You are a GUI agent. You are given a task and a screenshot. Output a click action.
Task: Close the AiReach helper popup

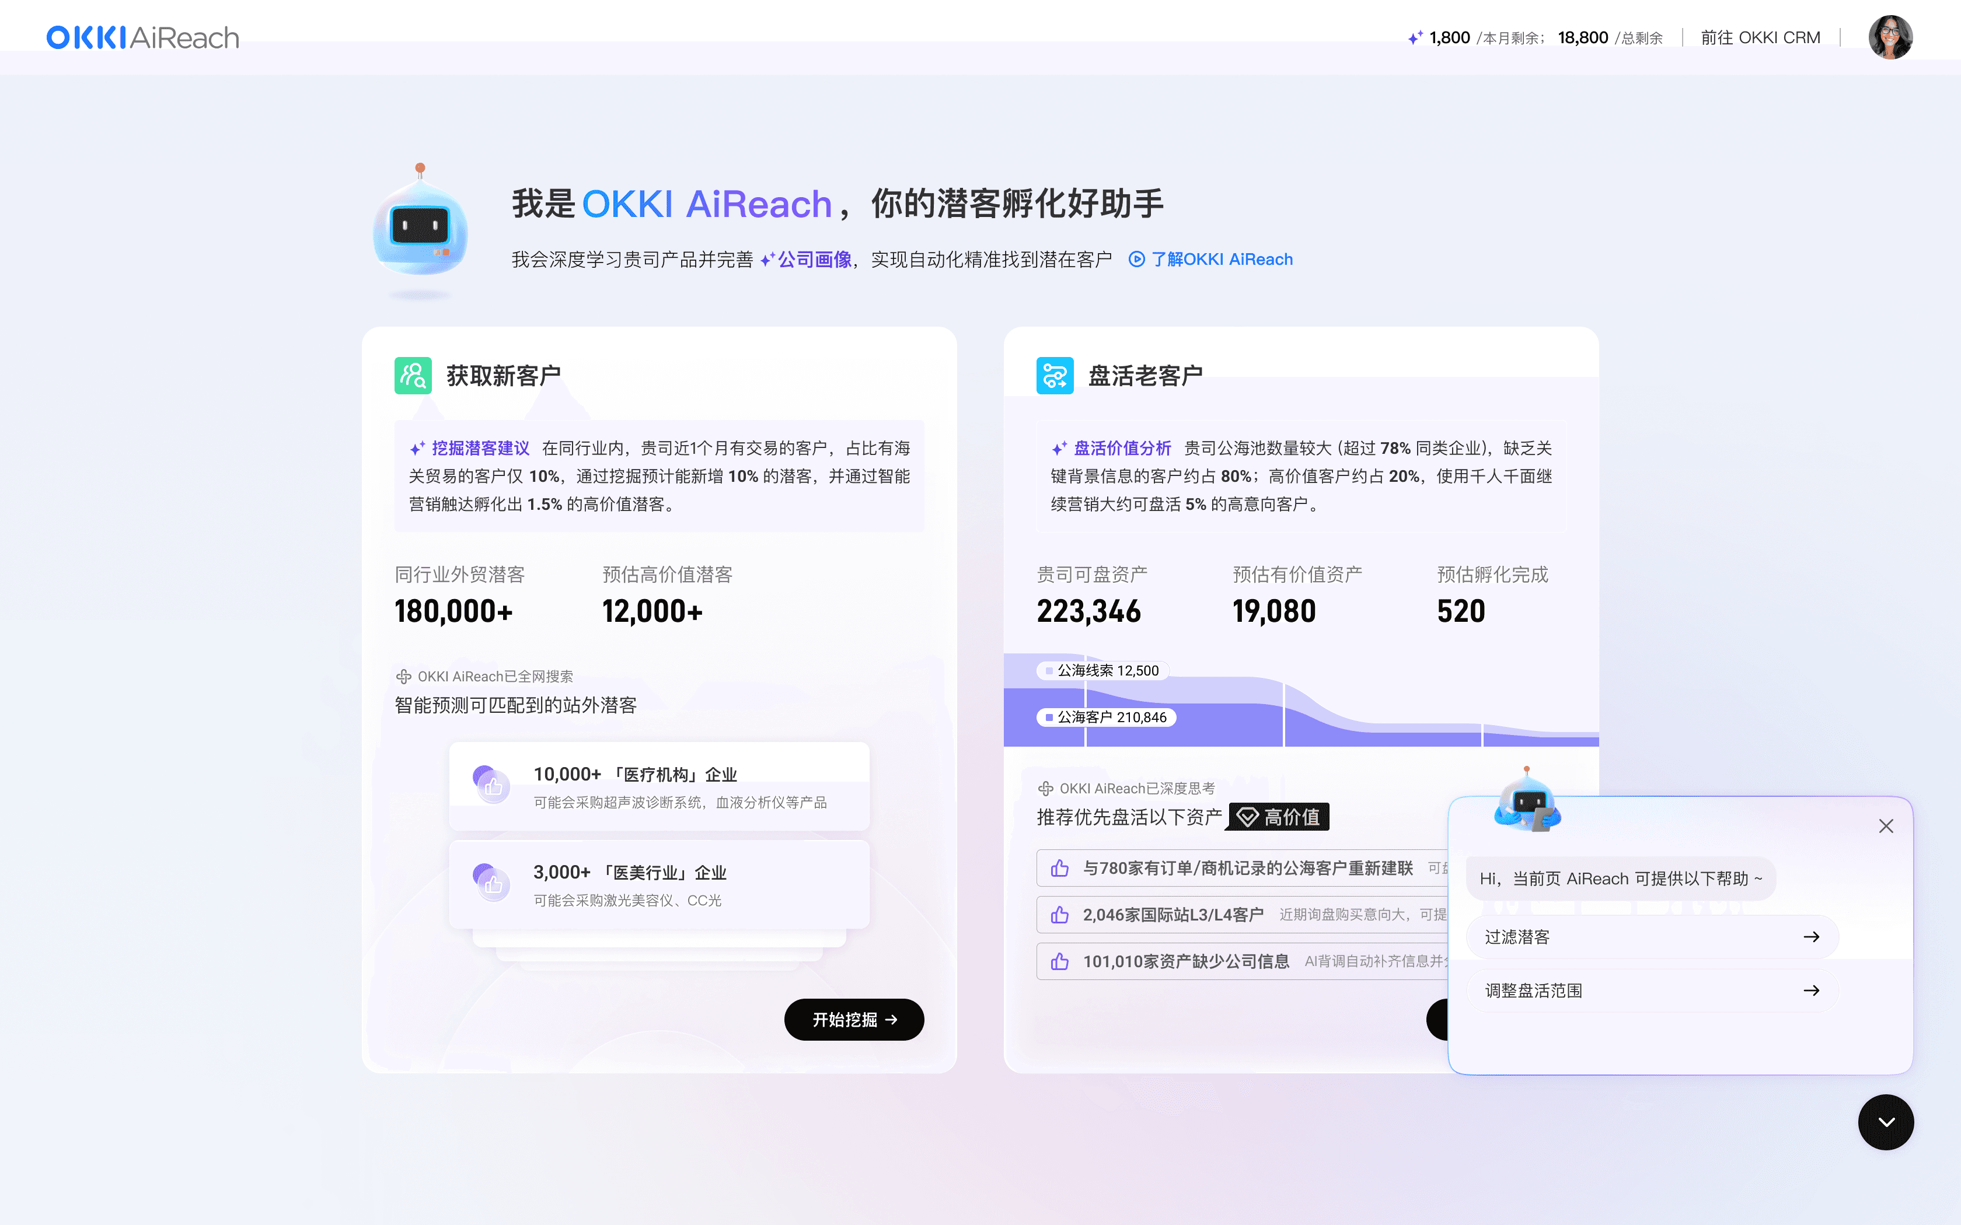(1886, 825)
